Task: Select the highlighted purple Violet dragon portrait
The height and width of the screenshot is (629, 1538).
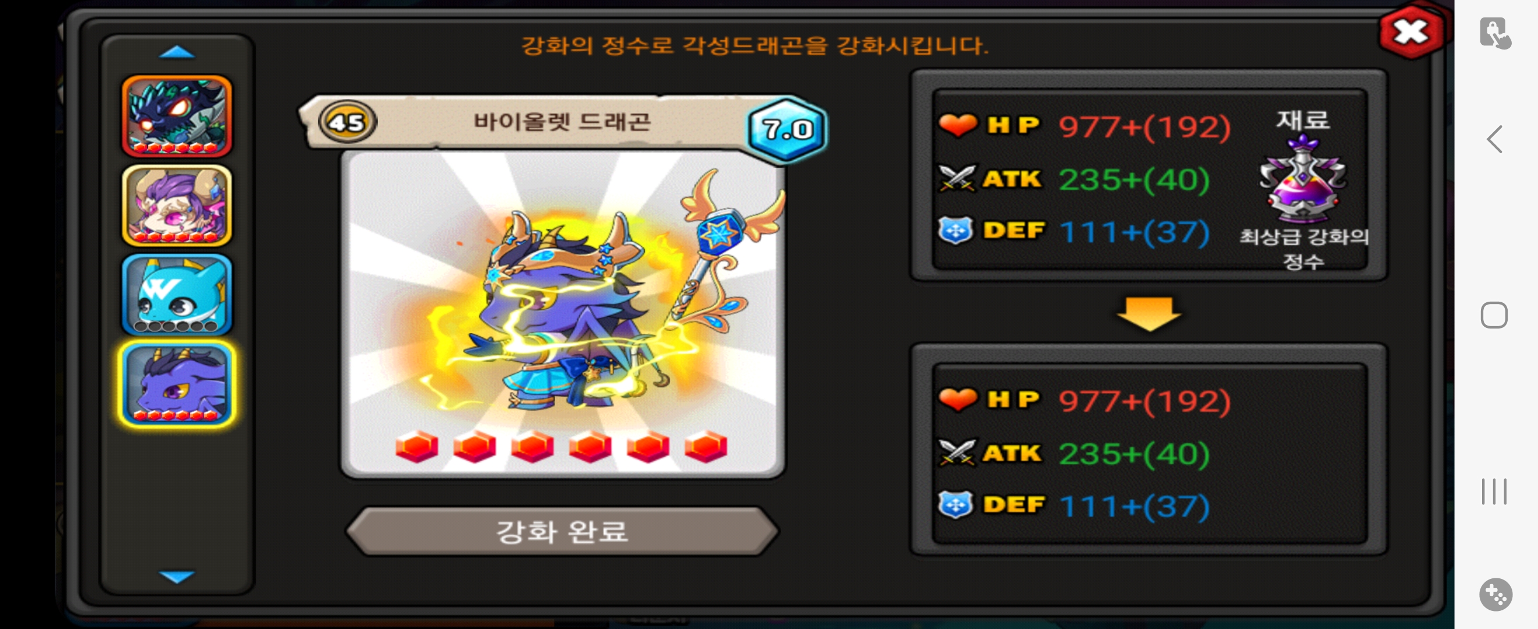Action: coord(177,384)
